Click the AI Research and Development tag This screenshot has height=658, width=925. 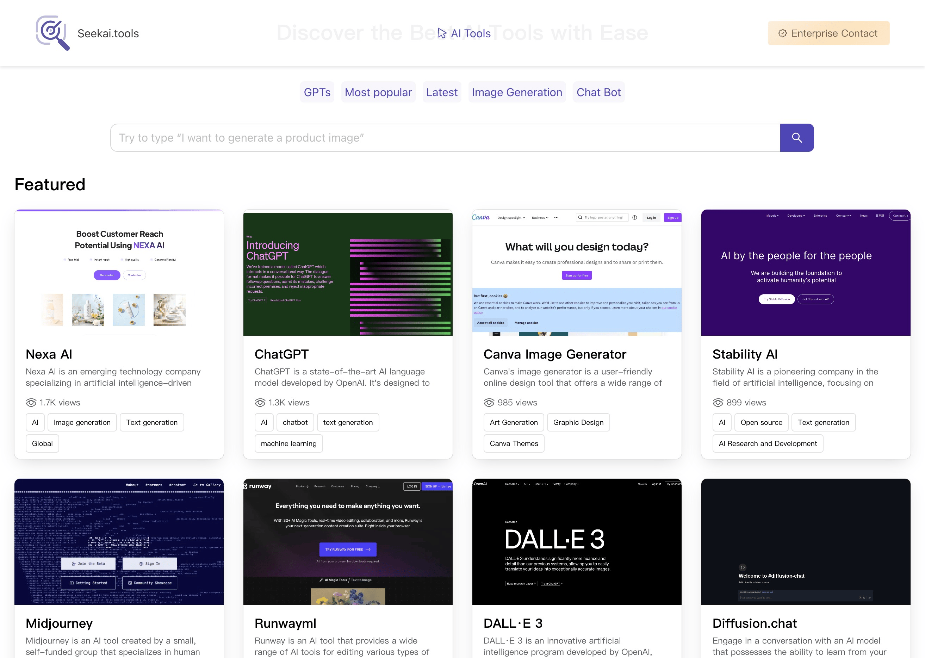click(x=768, y=443)
